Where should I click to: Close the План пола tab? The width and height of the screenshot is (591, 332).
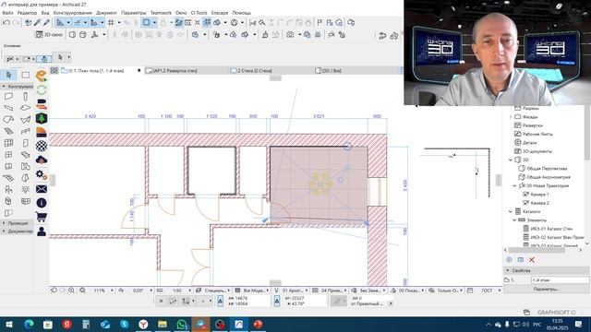pos(139,70)
